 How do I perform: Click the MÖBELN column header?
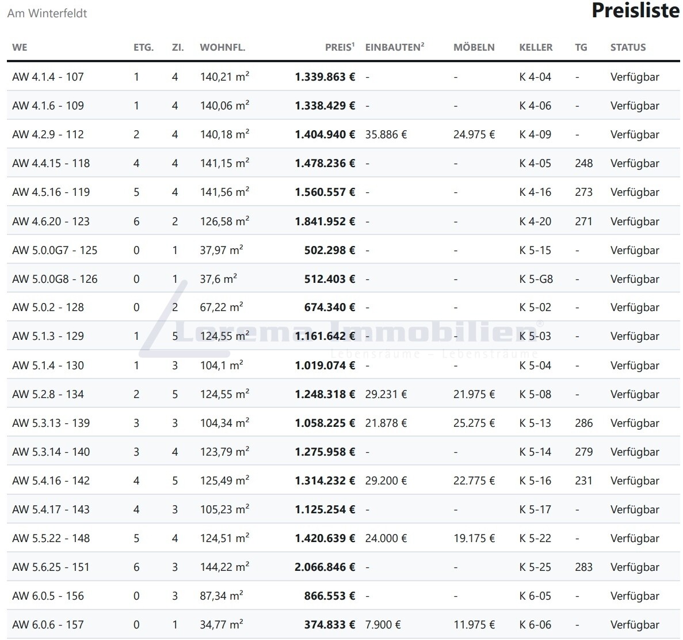click(474, 47)
